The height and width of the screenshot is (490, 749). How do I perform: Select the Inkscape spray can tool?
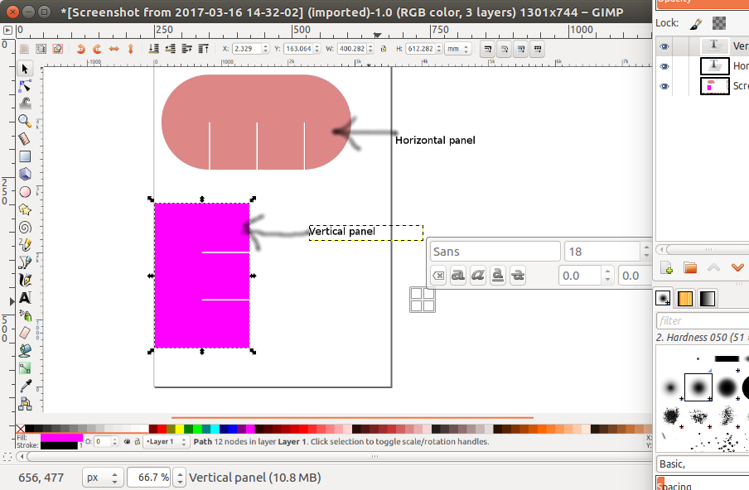tap(25, 315)
